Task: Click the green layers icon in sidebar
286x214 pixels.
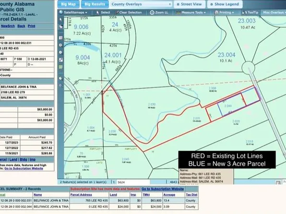Action: coord(61,67)
